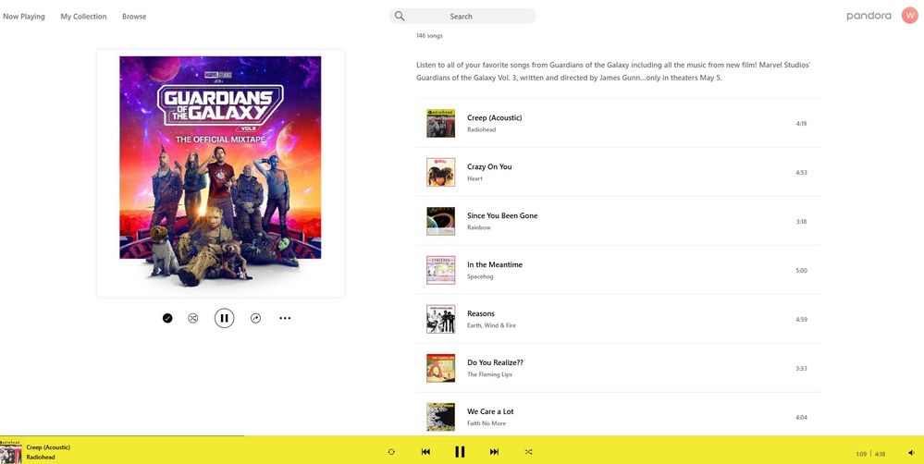Shuffle the playlist using the icon under the album art

tap(192, 318)
